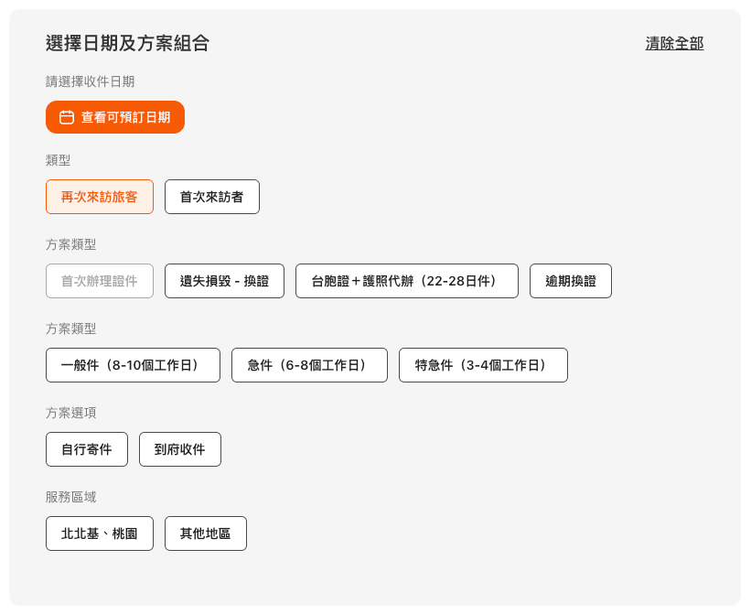The image size is (751, 614).
Task: Select 台胞證＋護照代辦 (22-28日件) option
Action: pyautogui.click(x=407, y=281)
